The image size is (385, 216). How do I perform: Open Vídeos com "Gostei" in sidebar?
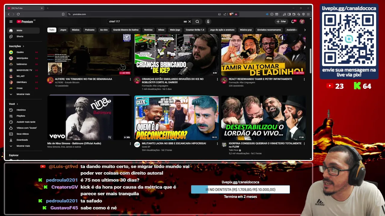(23, 128)
